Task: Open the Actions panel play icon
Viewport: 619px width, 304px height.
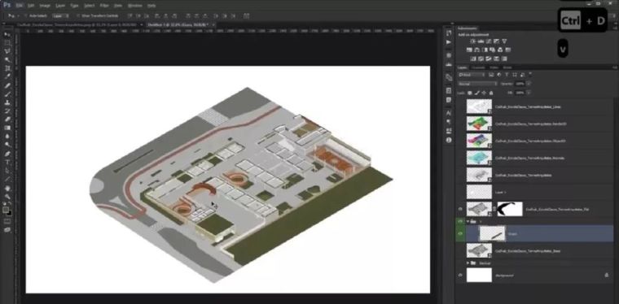Action: pyautogui.click(x=449, y=42)
